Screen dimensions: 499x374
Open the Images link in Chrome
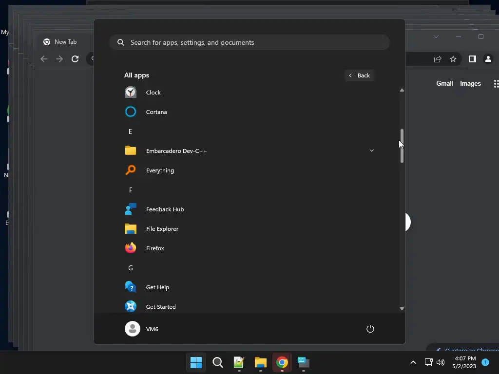(x=470, y=83)
